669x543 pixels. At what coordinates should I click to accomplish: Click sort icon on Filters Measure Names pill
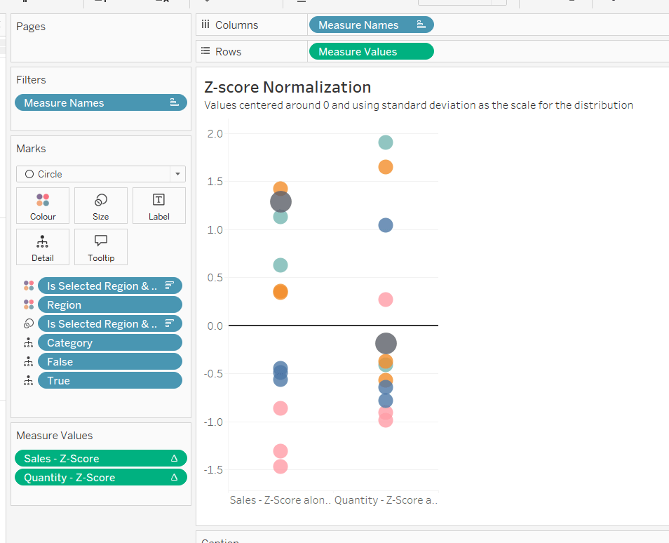click(174, 103)
